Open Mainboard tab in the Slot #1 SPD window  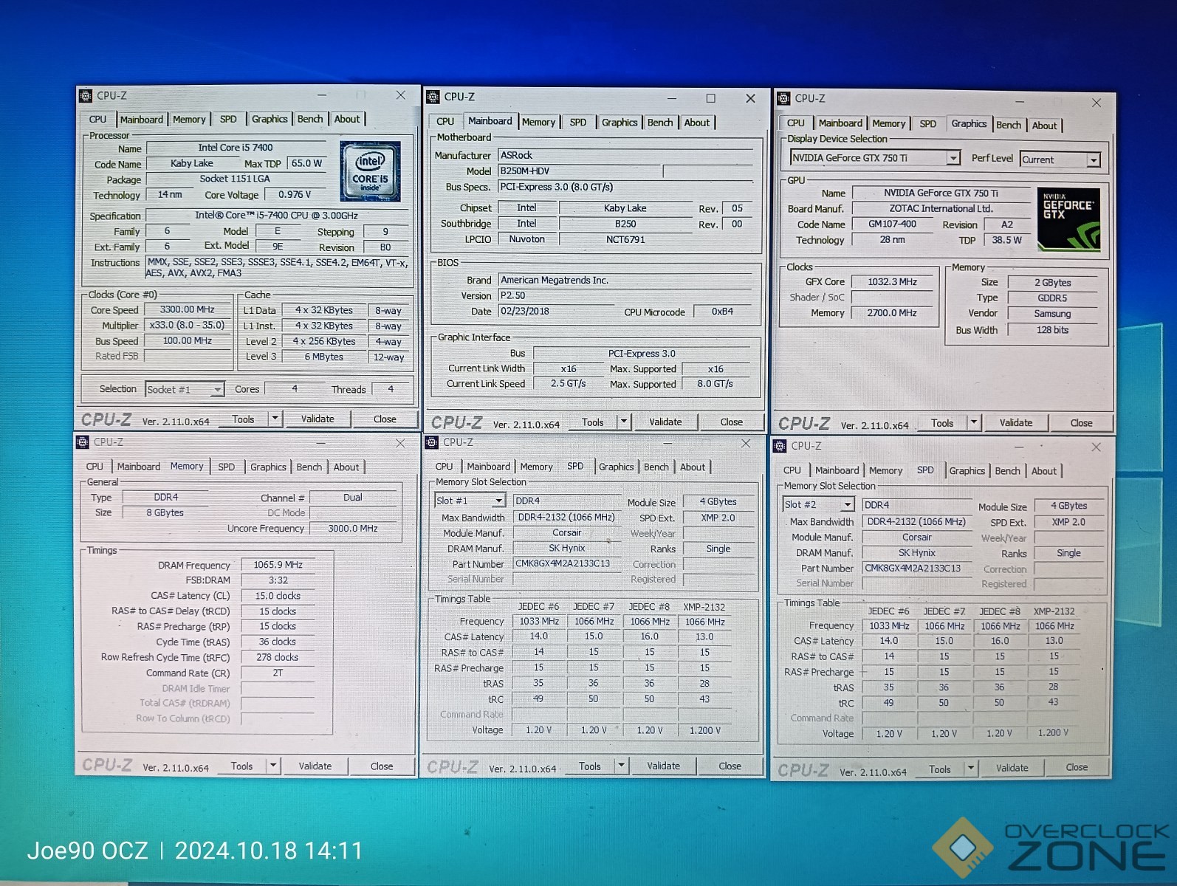click(x=488, y=467)
